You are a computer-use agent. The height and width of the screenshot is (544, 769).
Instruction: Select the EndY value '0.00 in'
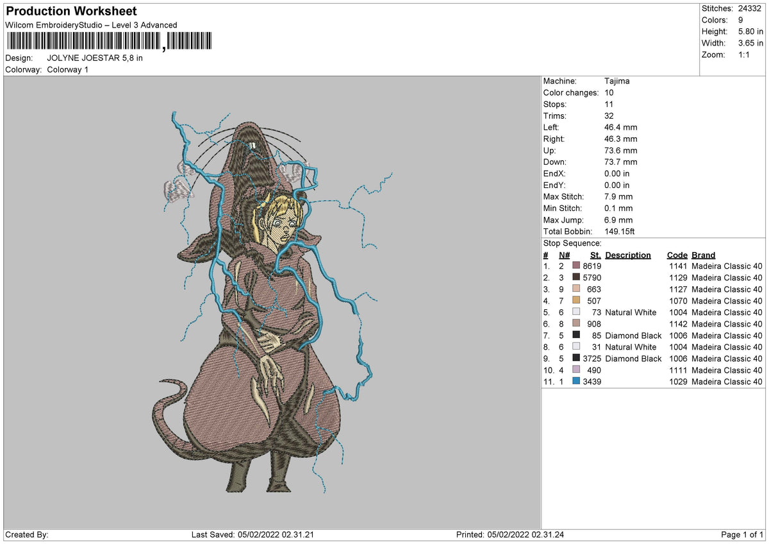coord(617,185)
